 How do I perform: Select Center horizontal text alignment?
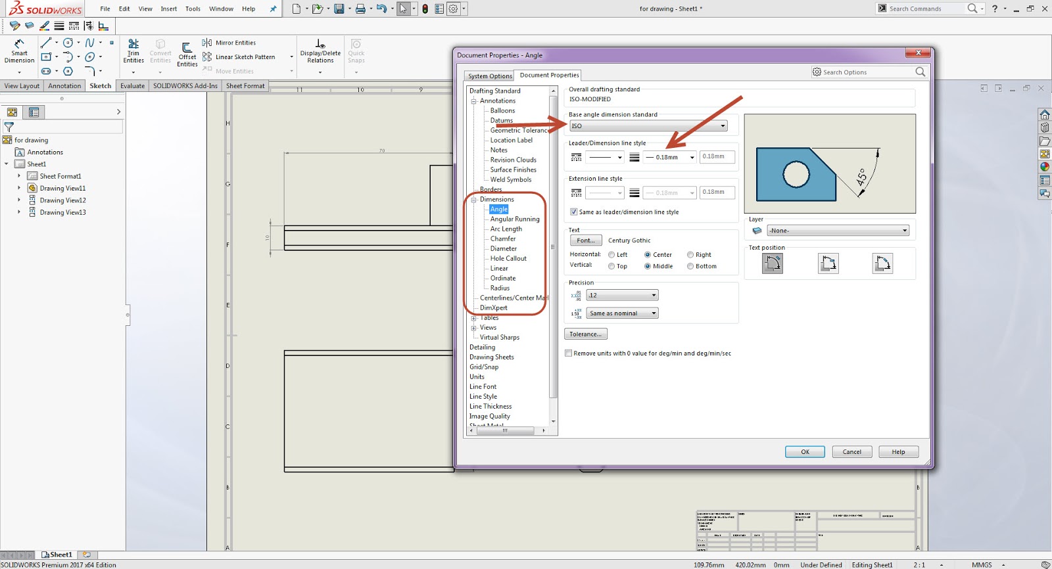pyautogui.click(x=648, y=255)
